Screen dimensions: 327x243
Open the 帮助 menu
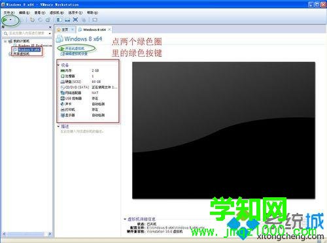(92, 12)
